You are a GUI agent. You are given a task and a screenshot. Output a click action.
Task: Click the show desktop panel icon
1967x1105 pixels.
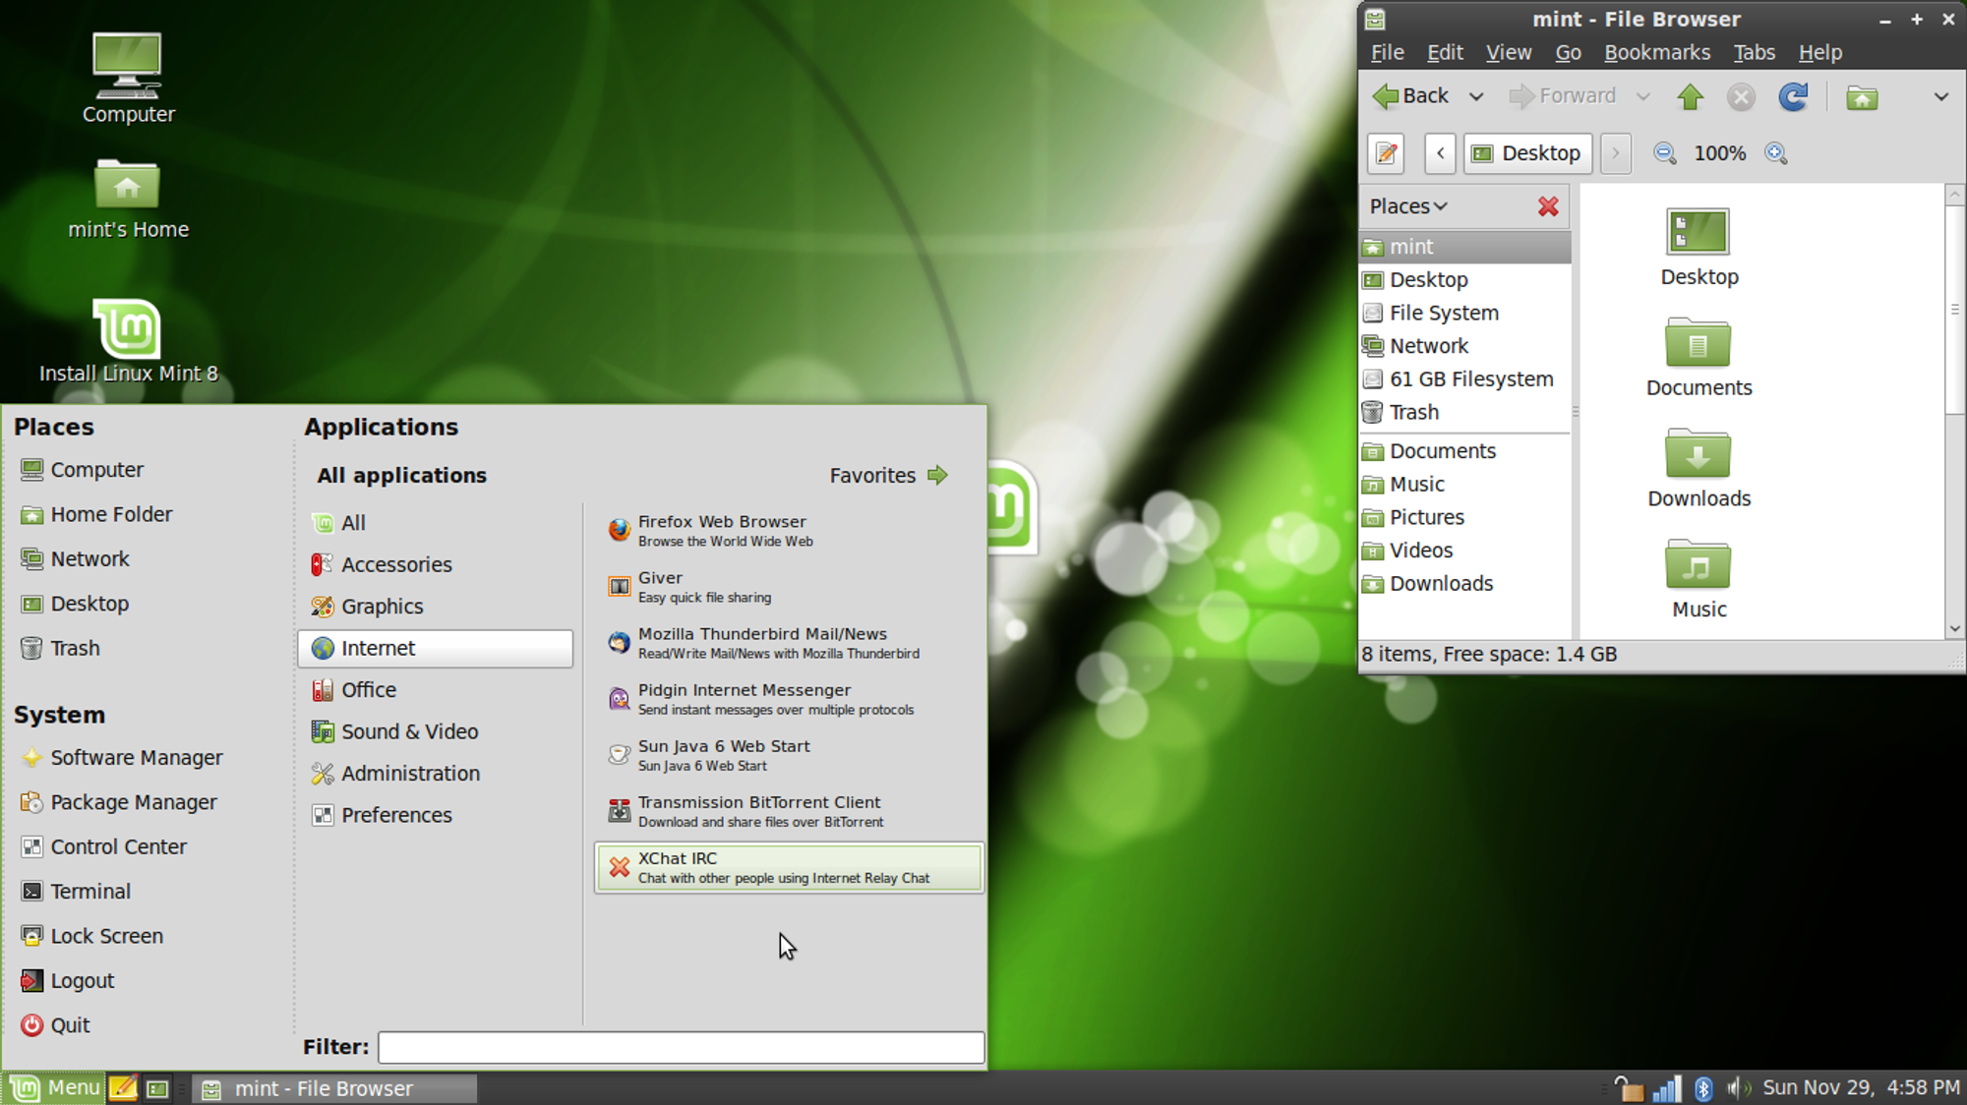click(x=157, y=1088)
